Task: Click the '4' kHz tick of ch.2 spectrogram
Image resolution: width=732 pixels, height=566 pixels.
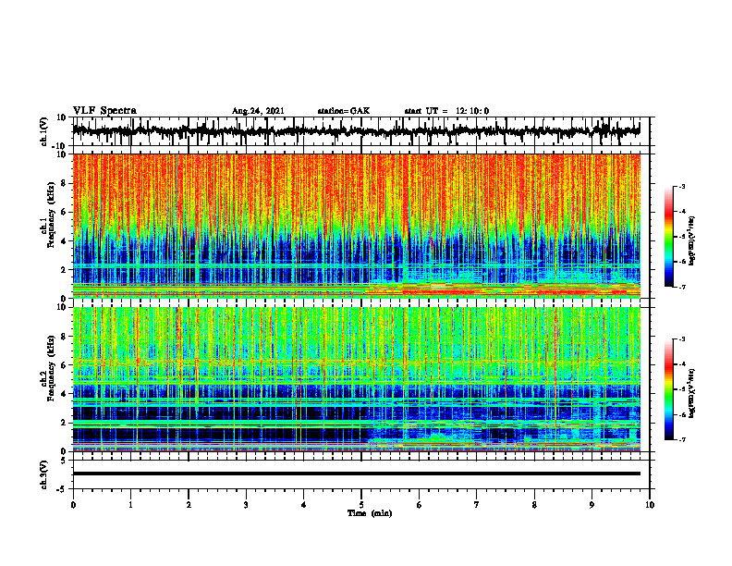Action: [64, 394]
